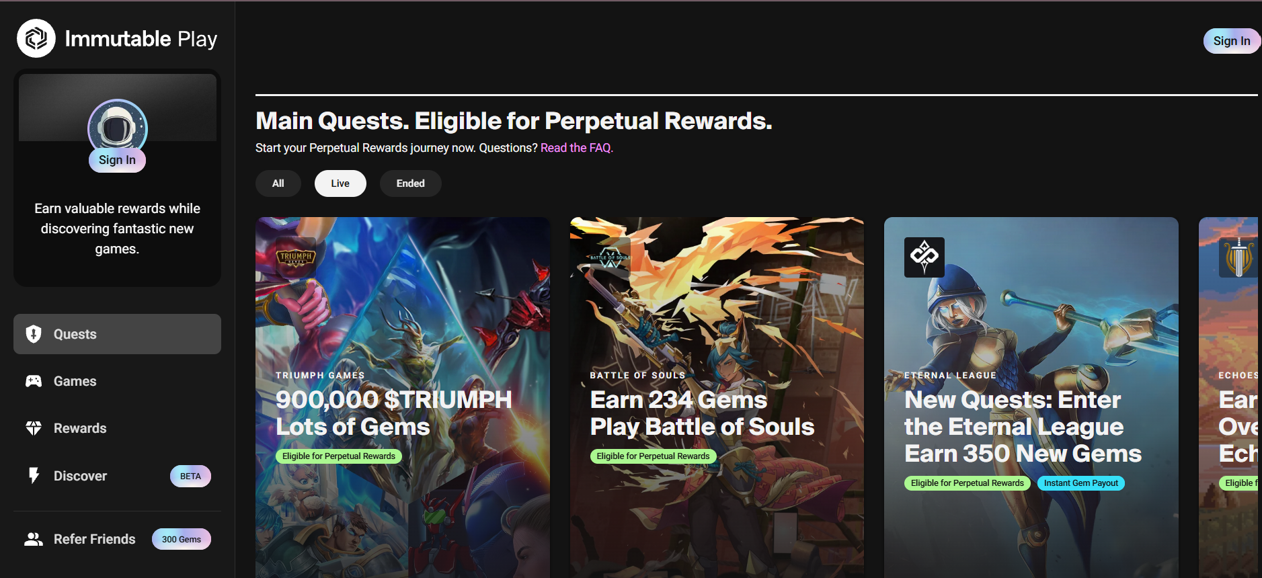
Task: Switch to the Ended quests filter
Action: 410,183
